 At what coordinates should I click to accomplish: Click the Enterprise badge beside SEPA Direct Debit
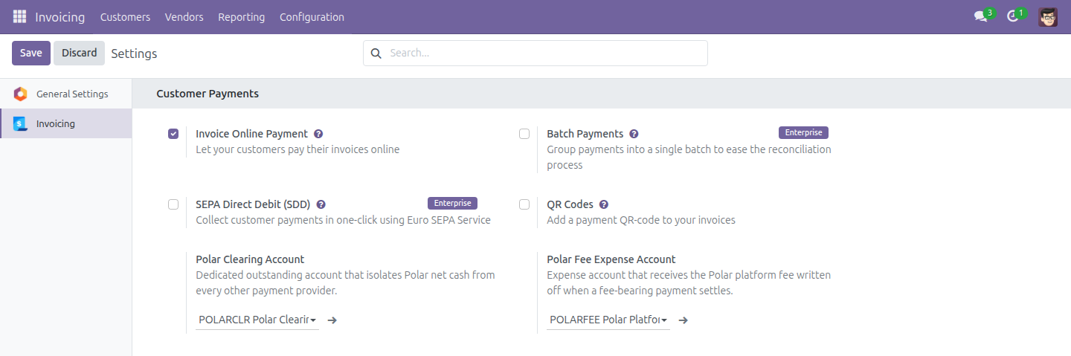(x=452, y=203)
